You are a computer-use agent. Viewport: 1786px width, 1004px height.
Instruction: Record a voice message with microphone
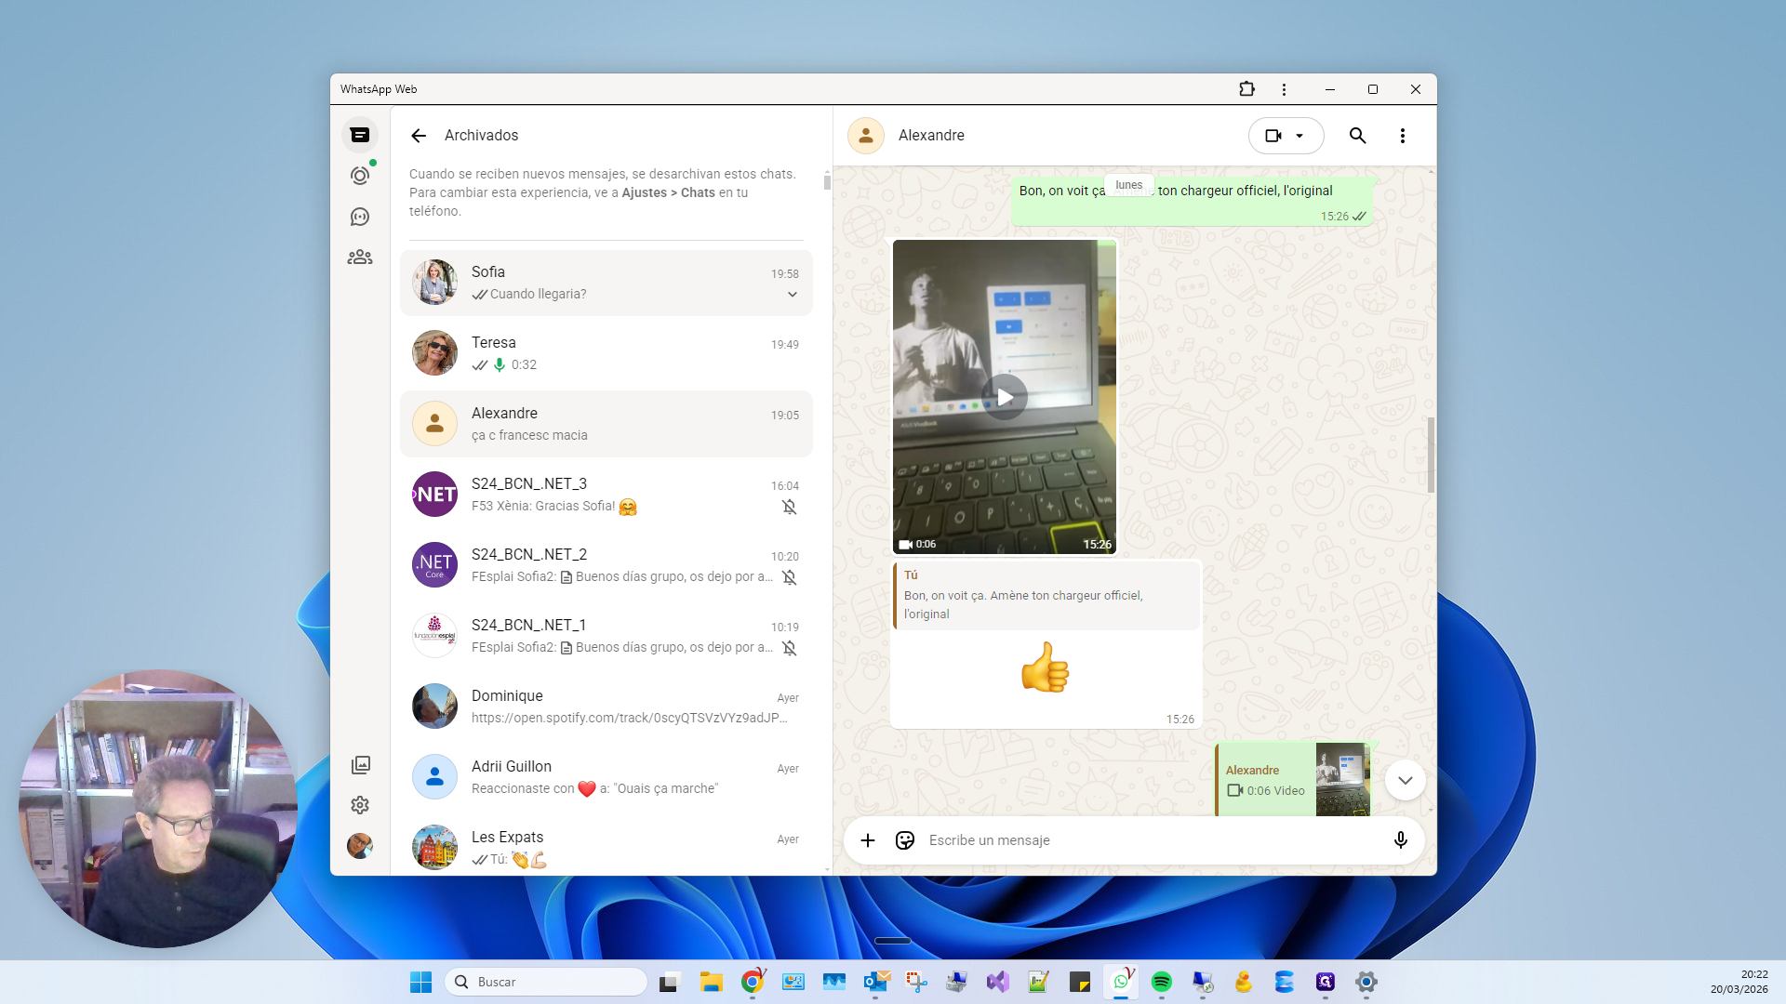coord(1400,840)
